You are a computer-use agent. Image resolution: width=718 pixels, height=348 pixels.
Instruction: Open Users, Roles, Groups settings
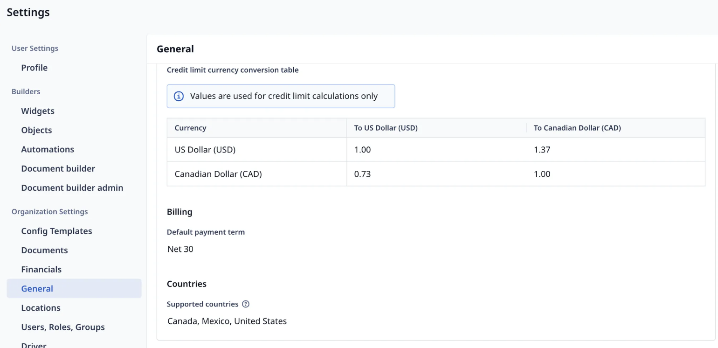63,327
